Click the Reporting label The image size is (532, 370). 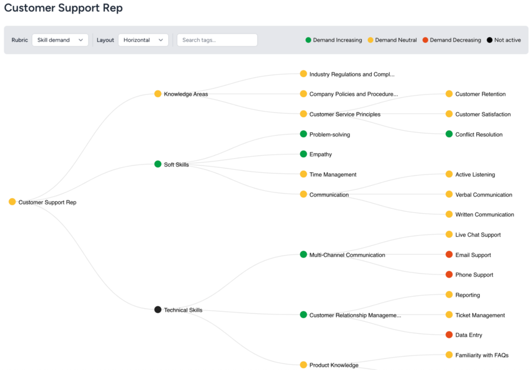click(x=468, y=295)
